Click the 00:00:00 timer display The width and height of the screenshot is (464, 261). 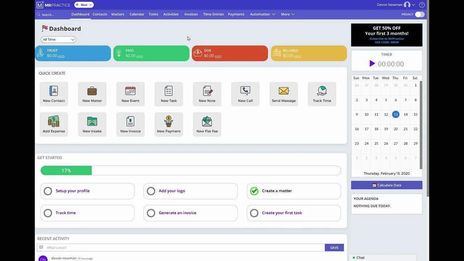click(x=390, y=64)
